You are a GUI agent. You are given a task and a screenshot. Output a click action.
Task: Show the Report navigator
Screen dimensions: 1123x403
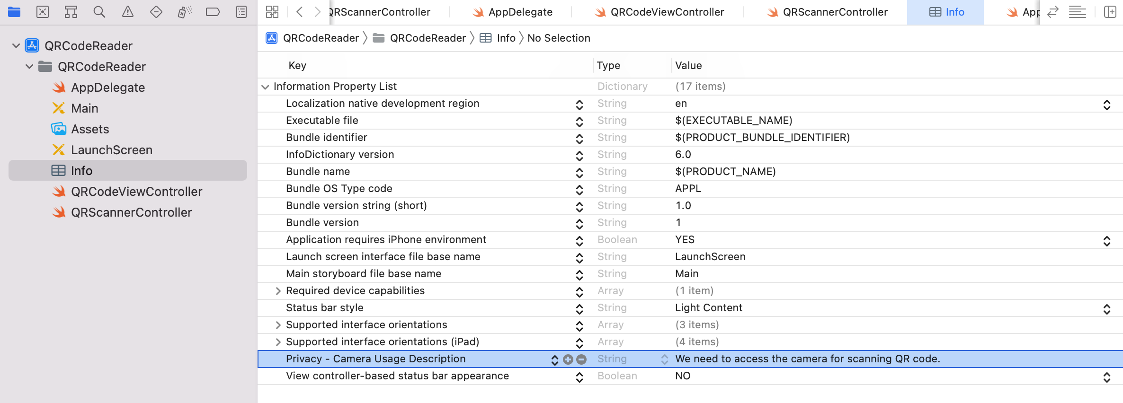(x=241, y=12)
